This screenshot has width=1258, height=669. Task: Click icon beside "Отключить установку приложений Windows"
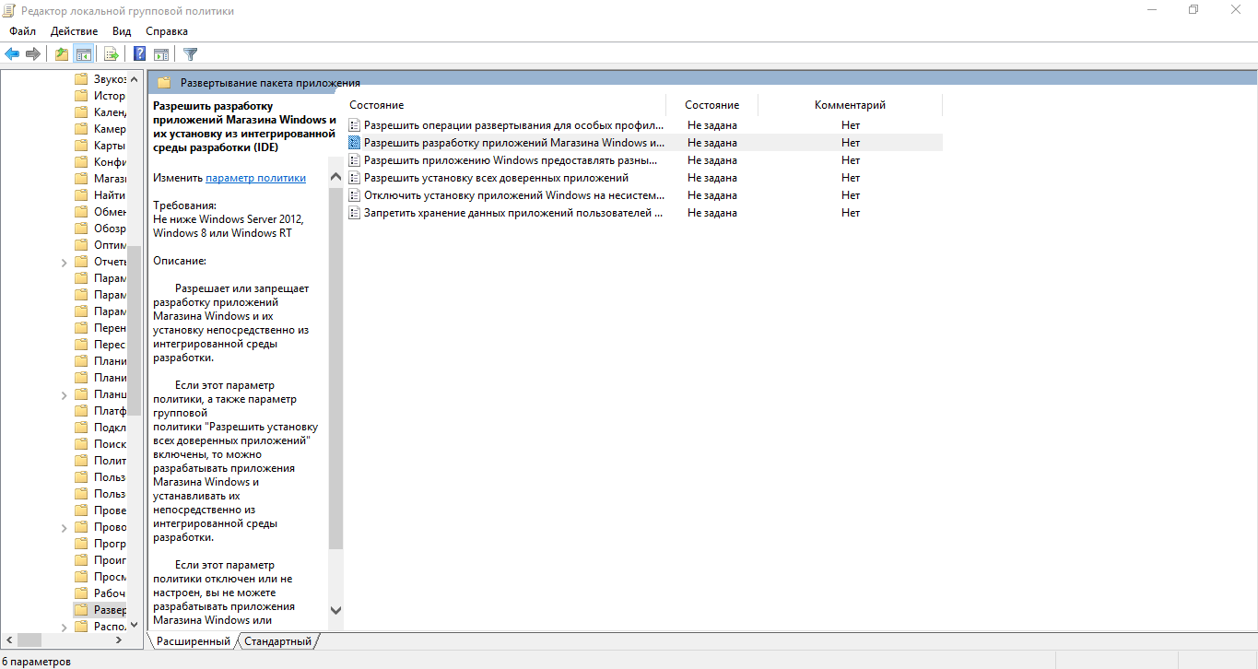pos(355,195)
